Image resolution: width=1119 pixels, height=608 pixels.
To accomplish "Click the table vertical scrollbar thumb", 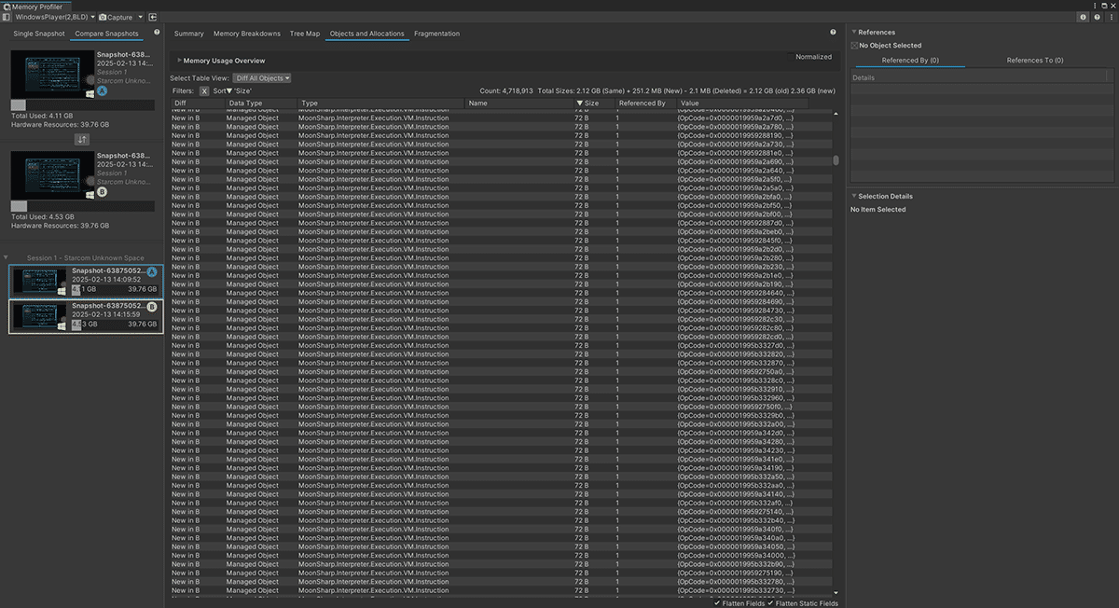I will click(x=836, y=160).
